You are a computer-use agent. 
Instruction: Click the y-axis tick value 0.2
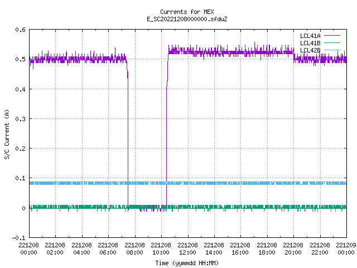(20, 149)
